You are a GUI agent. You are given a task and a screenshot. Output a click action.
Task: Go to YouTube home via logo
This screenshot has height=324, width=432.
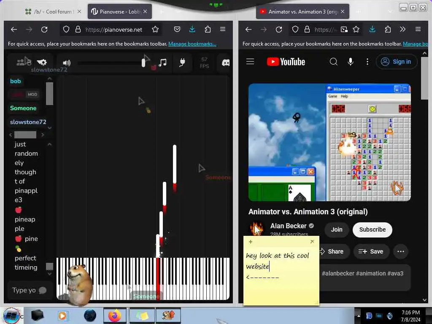click(x=286, y=62)
